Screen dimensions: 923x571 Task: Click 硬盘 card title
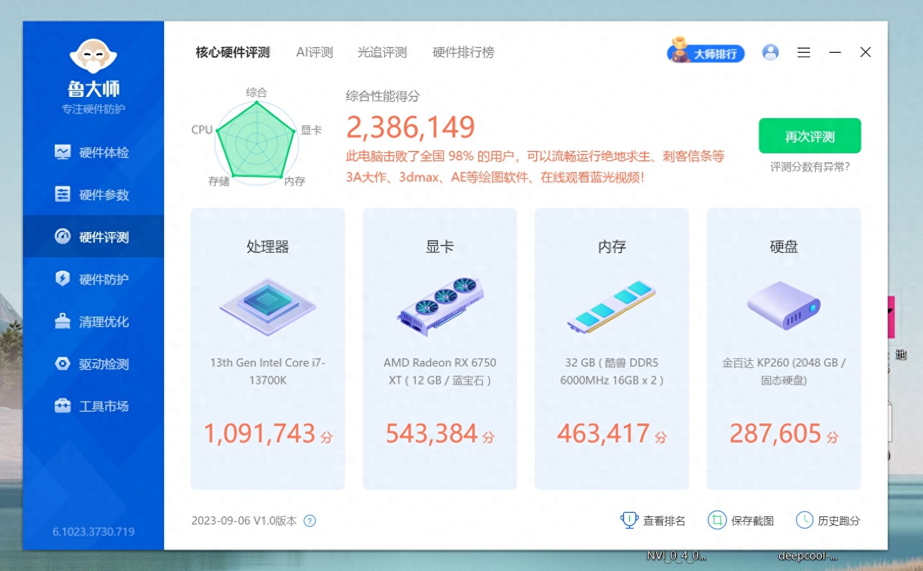point(784,247)
